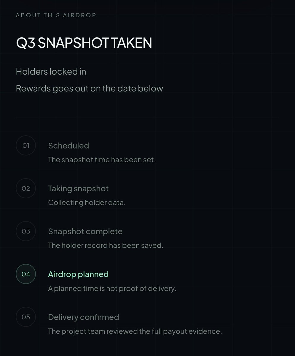Click the holder record has been saved text
Image resolution: width=295 pixels, height=356 pixels.
106,246
